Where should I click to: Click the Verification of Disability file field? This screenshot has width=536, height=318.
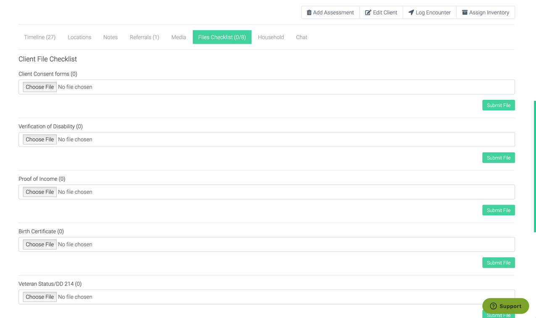[267, 139]
